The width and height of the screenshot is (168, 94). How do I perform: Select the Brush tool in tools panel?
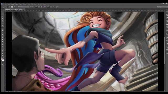click(x=2, y=28)
